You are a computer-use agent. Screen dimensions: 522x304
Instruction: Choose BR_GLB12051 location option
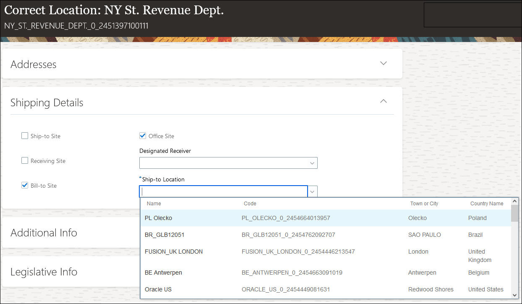[164, 235]
